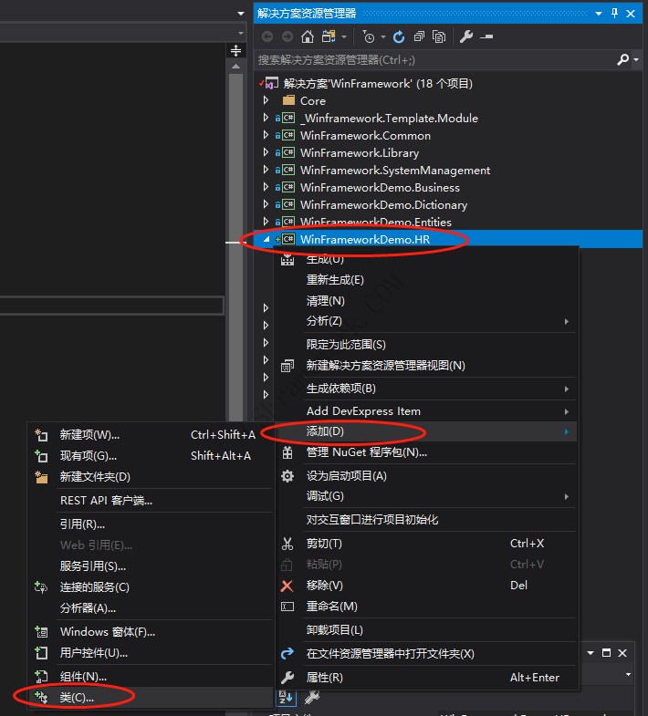This screenshot has height=716, width=648.
Task: Select WinFramework.Library in the tree
Action: (x=360, y=152)
